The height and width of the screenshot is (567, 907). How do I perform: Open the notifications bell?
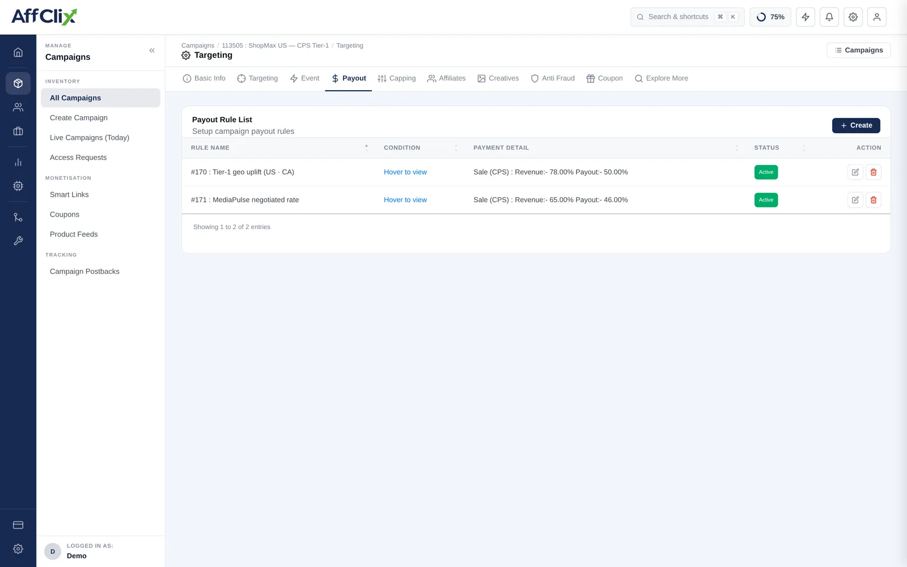point(829,17)
